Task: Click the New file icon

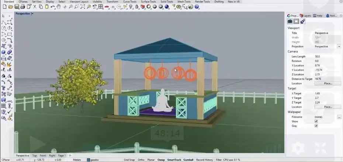Action: [x=4, y=7]
